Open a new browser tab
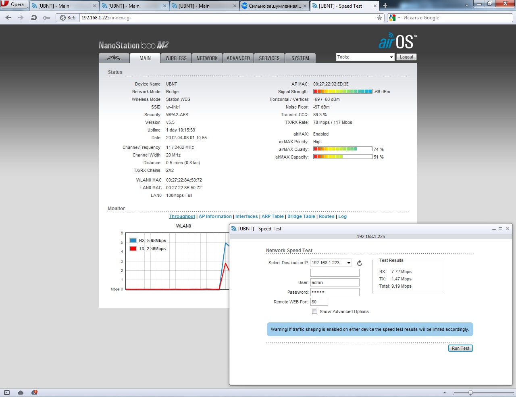The height and width of the screenshot is (397, 516). point(385,6)
